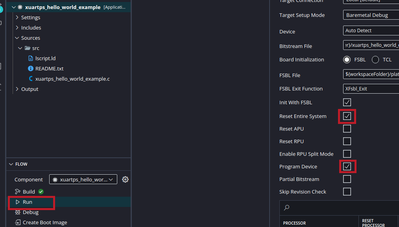The width and height of the screenshot is (399, 227).
Task: Click the Run play icon
Action: (x=17, y=202)
